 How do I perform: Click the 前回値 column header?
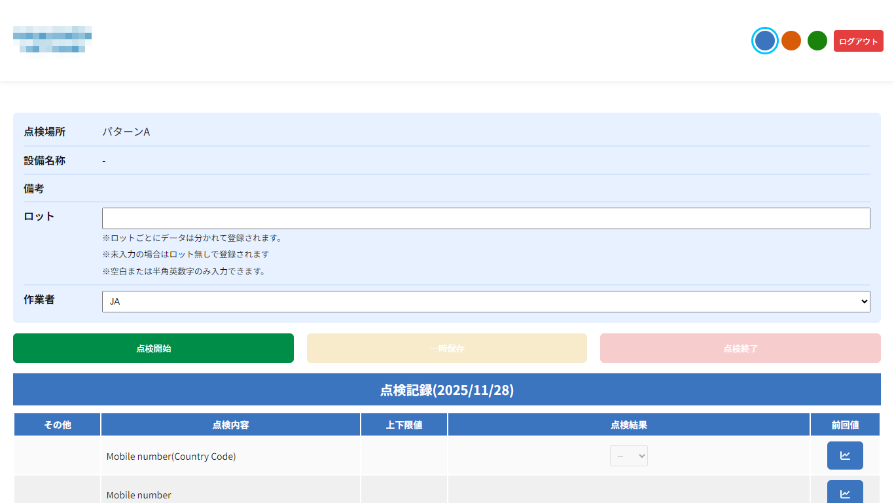(x=845, y=425)
